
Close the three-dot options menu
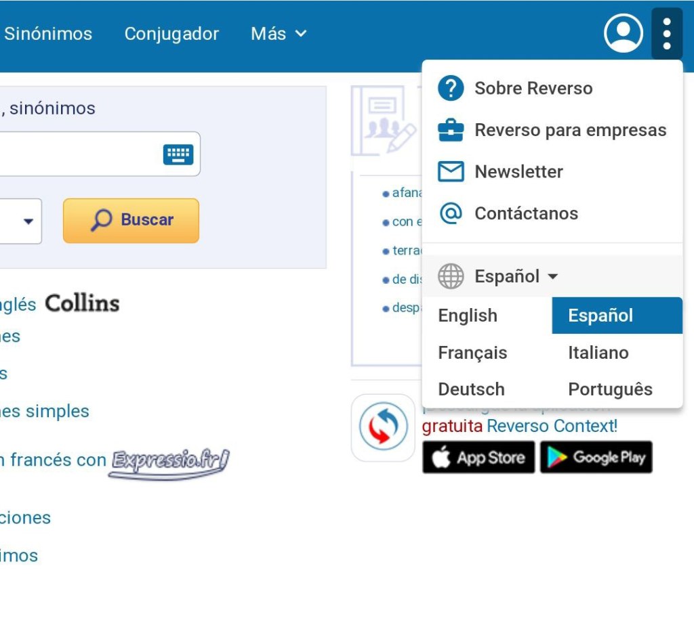pyautogui.click(x=666, y=33)
